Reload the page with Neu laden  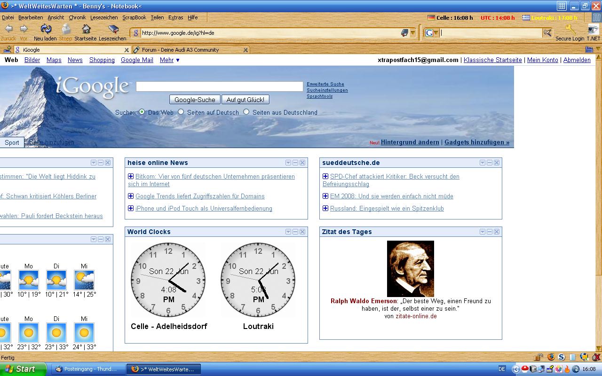click(x=46, y=29)
